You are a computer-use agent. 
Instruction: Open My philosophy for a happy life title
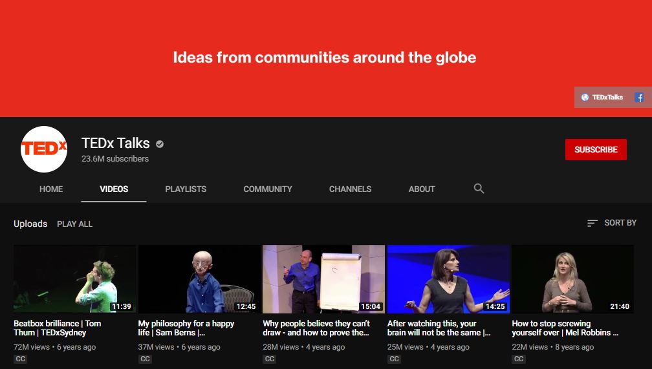[x=186, y=328]
